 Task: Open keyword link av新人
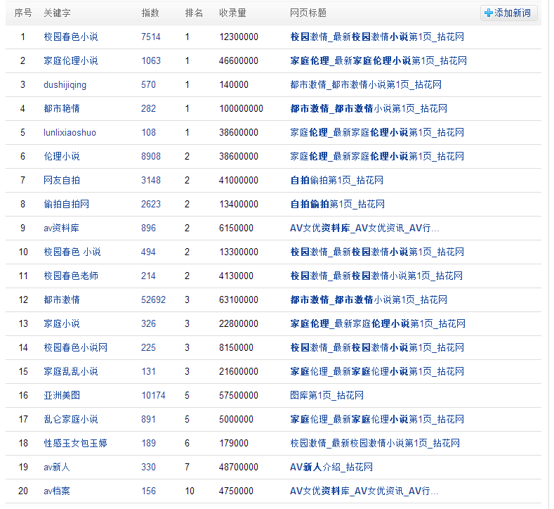tap(57, 468)
